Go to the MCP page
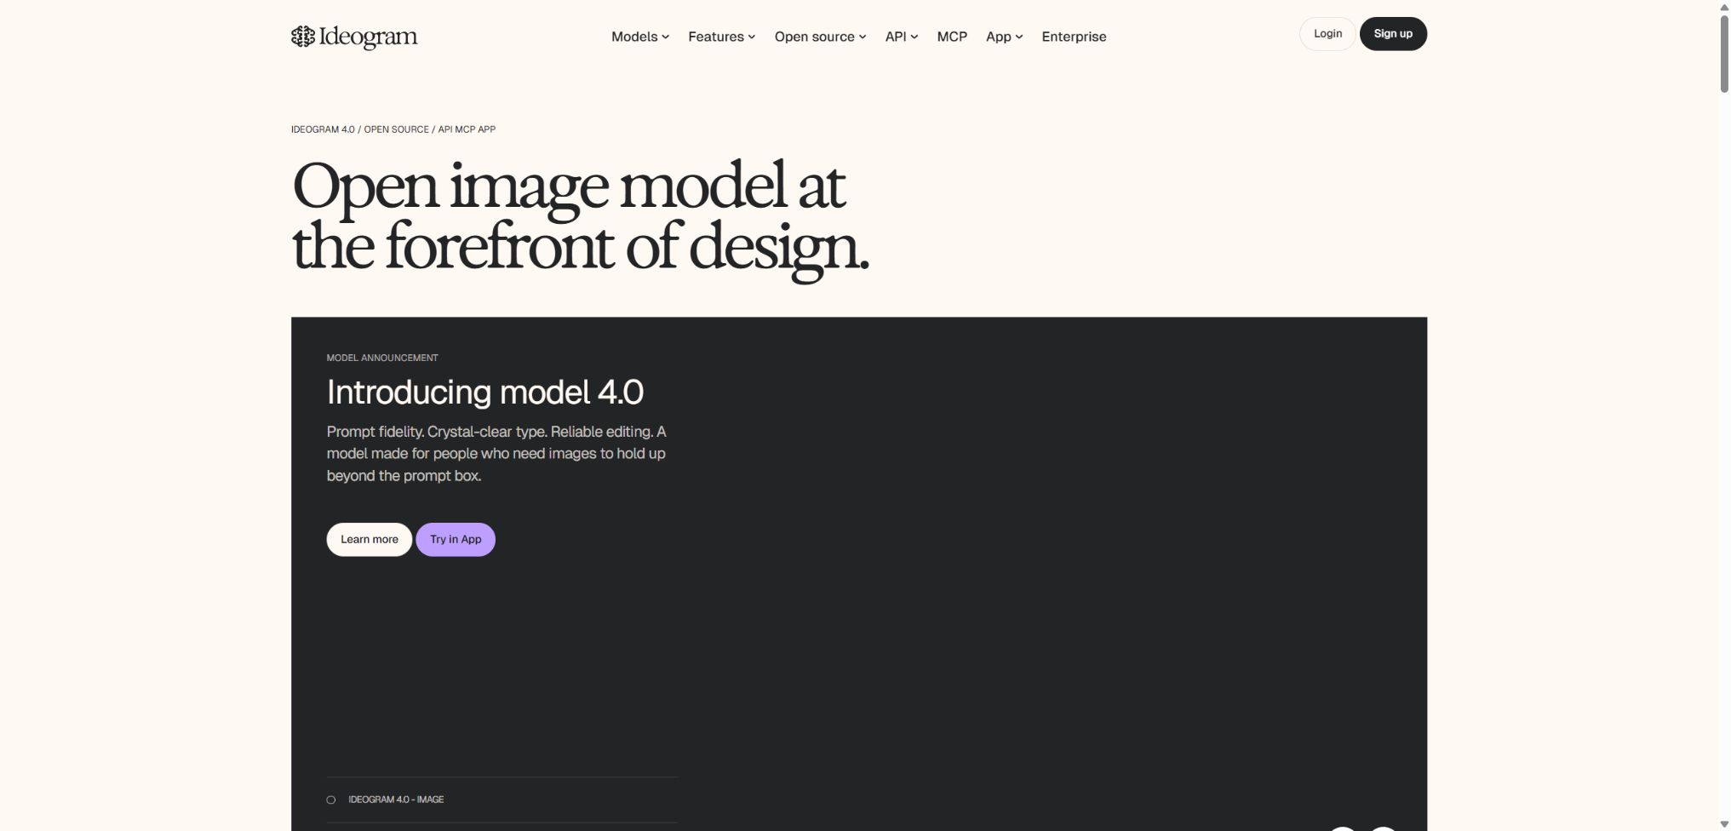This screenshot has width=1731, height=831. pos(952,37)
